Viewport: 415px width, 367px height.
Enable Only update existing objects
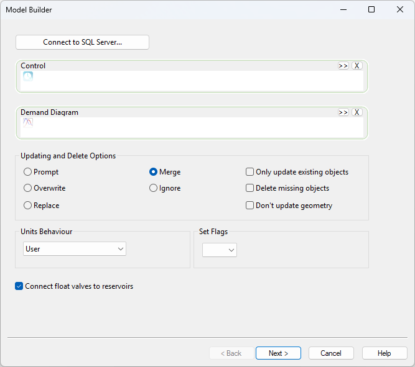click(250, 172)
